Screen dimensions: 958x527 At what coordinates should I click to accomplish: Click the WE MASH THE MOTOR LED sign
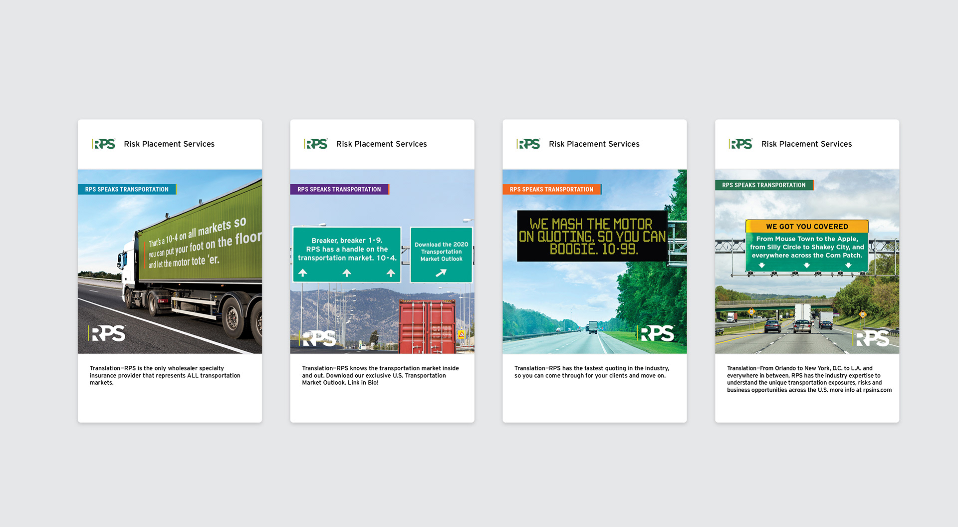[592, 236]
